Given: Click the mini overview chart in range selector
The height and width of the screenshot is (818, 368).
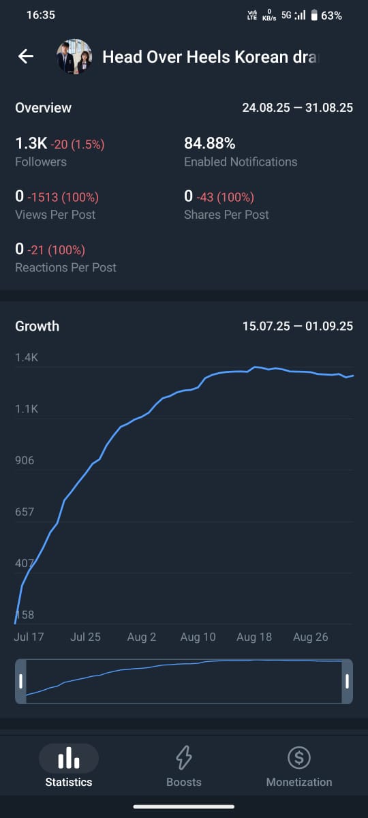Looking at the screenshot, I should [x=184, y=681].
